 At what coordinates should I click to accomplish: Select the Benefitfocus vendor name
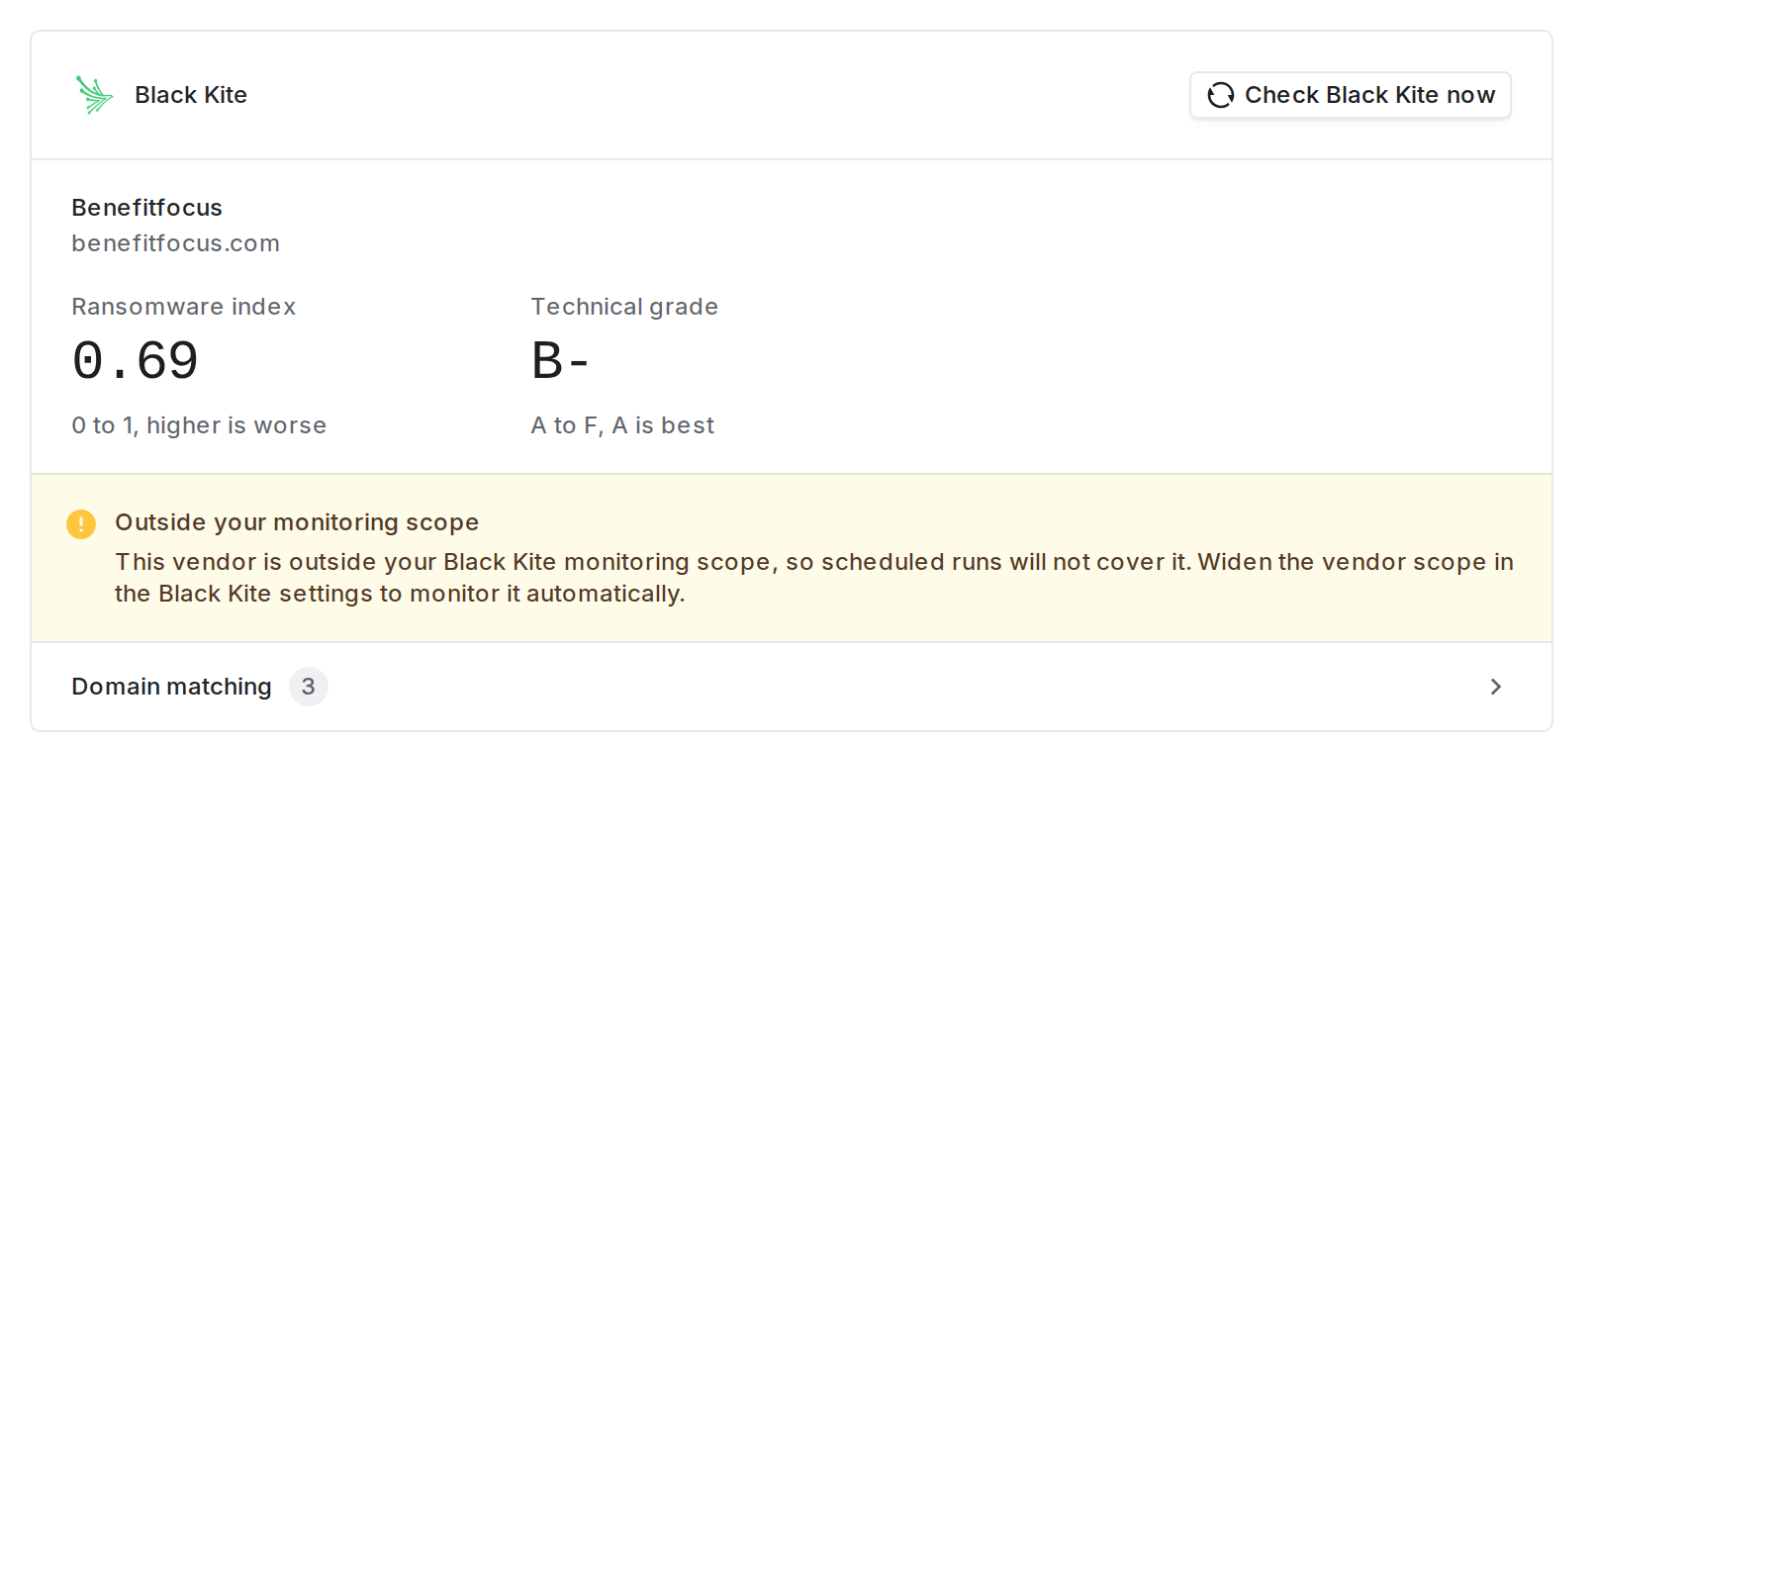[146, 208]
